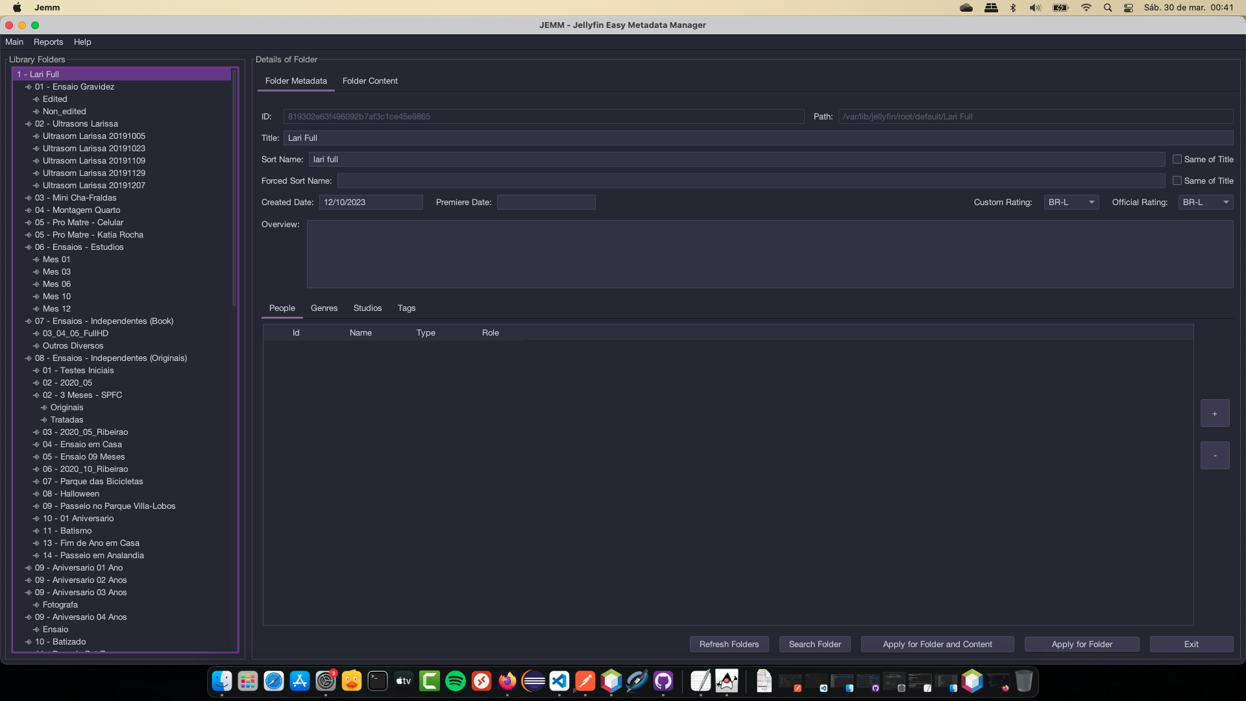The image size is (1246, 701).
Task: Open Postman from the dock
Action: pyautogui.click(x=585, y=681)
